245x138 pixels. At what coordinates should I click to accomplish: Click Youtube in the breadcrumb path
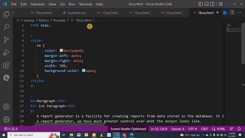[x=59, y=20]
